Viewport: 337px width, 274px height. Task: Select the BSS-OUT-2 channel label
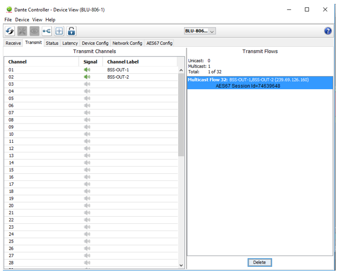(118, 77)
